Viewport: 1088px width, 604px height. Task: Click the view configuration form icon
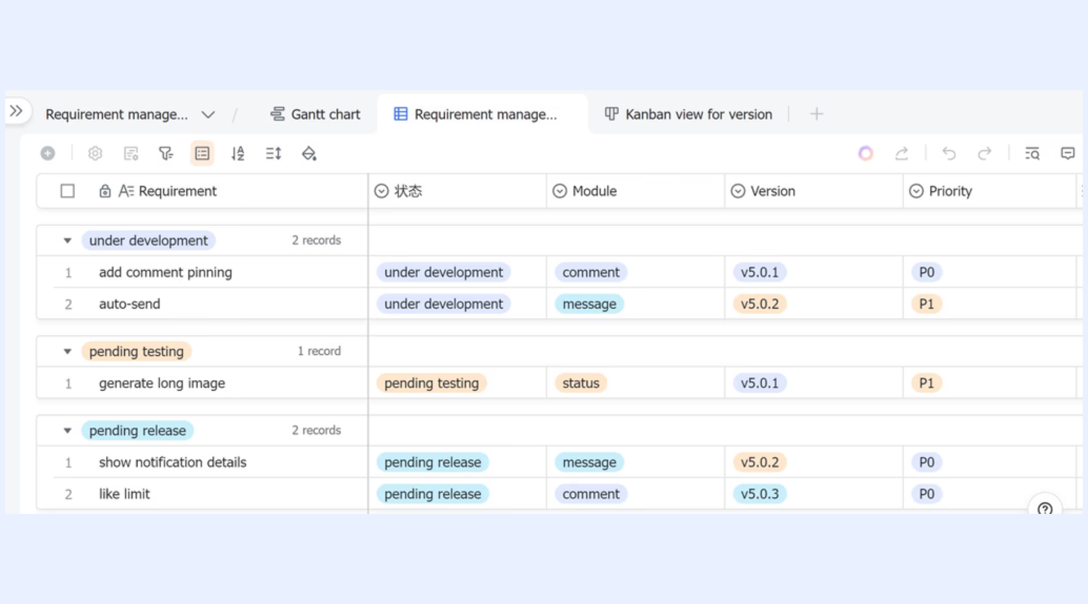tap(131, 153)
